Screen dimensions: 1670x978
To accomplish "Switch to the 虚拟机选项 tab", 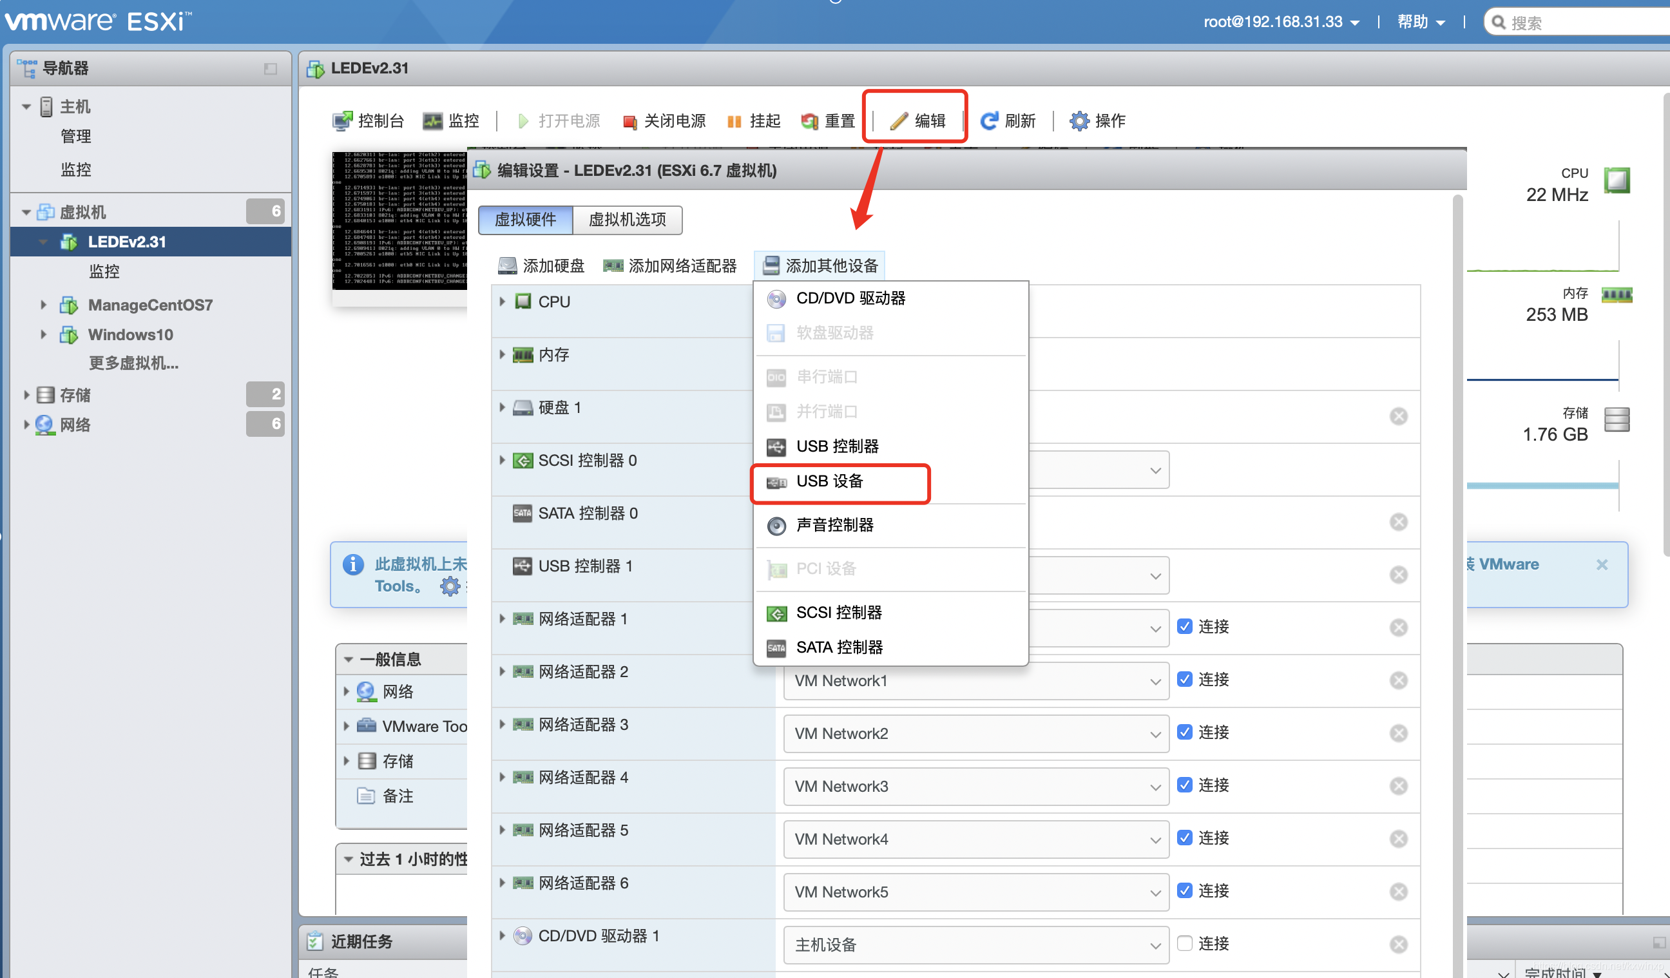I will click(627, 219).
